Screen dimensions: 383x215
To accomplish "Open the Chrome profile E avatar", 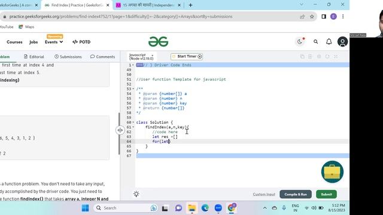I will point(333,17).
